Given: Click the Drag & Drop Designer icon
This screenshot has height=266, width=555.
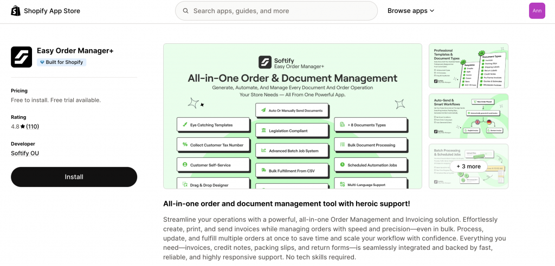Looking at the screenshot, I should [185, 184].
